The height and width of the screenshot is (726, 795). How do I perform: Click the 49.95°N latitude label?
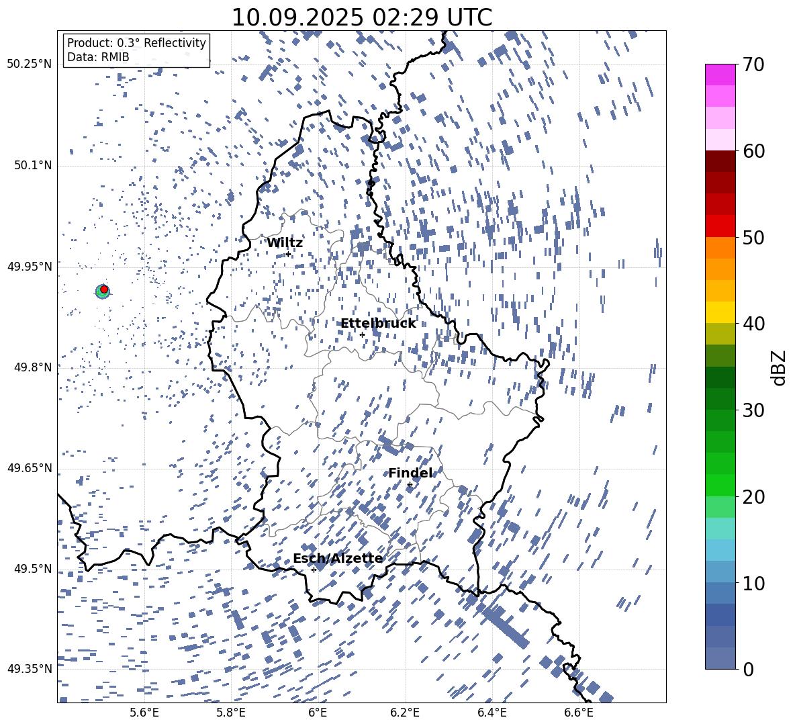pyautogui.click(x=30, y=266)
